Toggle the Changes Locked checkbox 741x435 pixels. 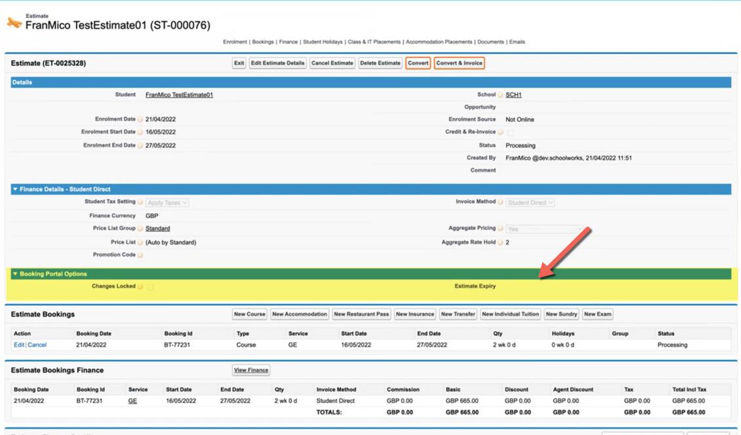[151, 287]
